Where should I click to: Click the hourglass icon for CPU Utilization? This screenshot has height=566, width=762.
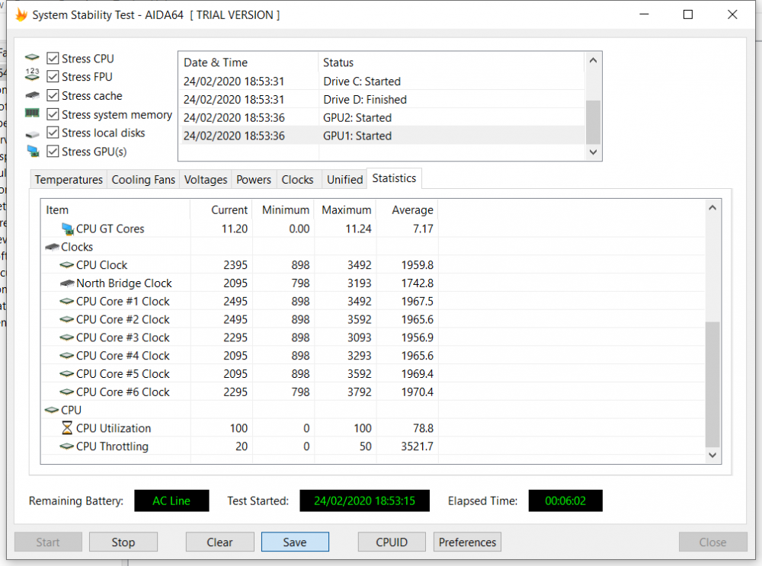67,428
